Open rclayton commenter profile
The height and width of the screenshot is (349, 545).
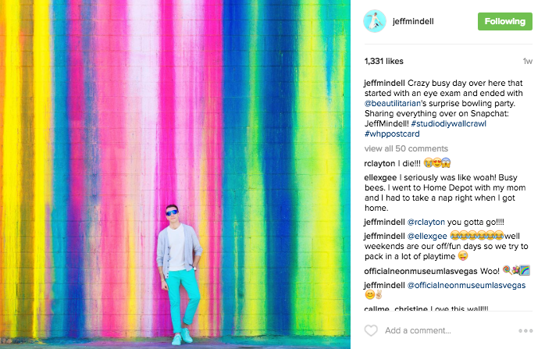[x=379, y=163]
